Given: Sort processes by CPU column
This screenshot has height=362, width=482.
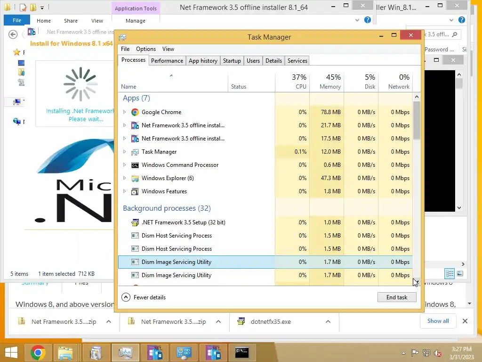Looking at the screenshot, I should point(292,82).
